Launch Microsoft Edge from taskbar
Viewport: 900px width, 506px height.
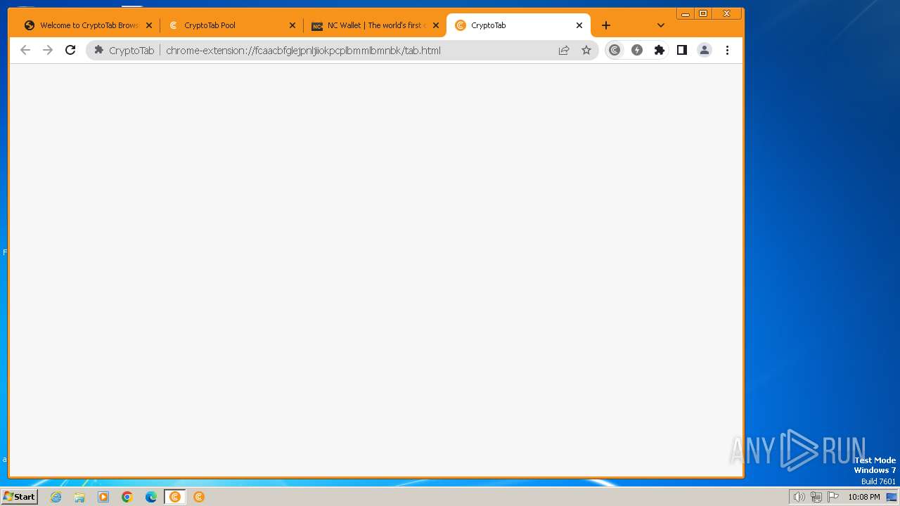[x=151, y=497]
